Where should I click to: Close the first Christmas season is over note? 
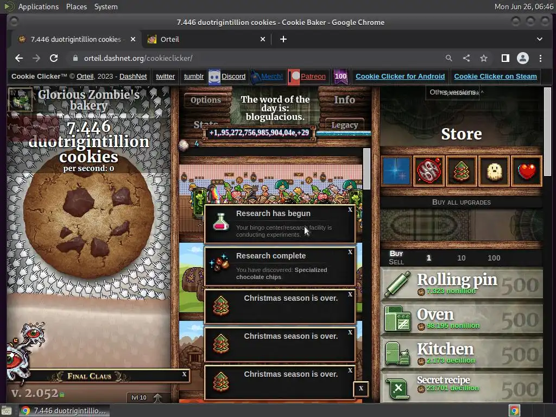pos(350,294)
